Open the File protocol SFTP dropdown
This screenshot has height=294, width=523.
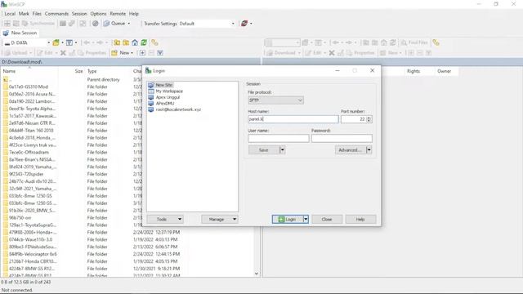point(275,100)
